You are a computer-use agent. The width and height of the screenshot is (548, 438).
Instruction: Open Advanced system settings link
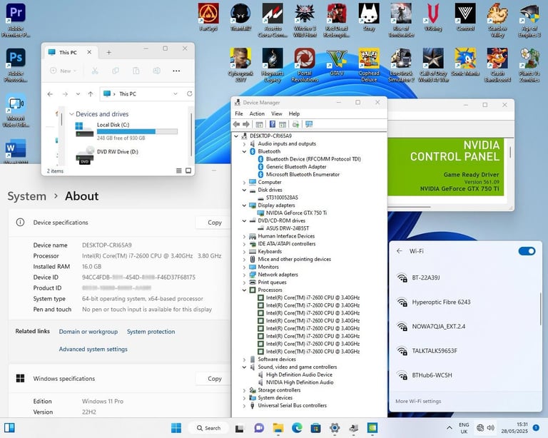coord(93,350)
